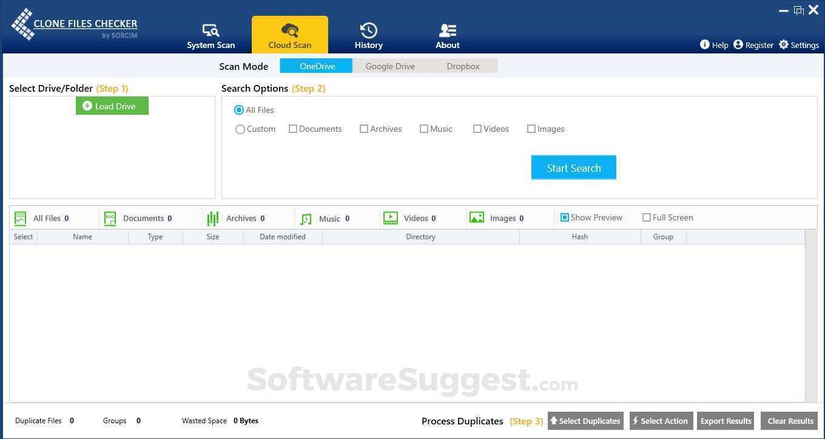Click the Music results filter icon
Viewport: 825px width, 439px height.
point(305,218)
